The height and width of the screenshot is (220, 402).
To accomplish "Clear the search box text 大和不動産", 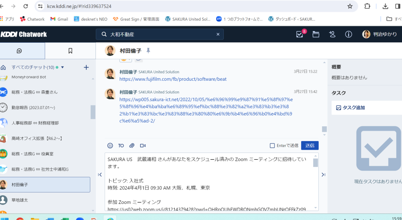I will [x=218, y=35].
